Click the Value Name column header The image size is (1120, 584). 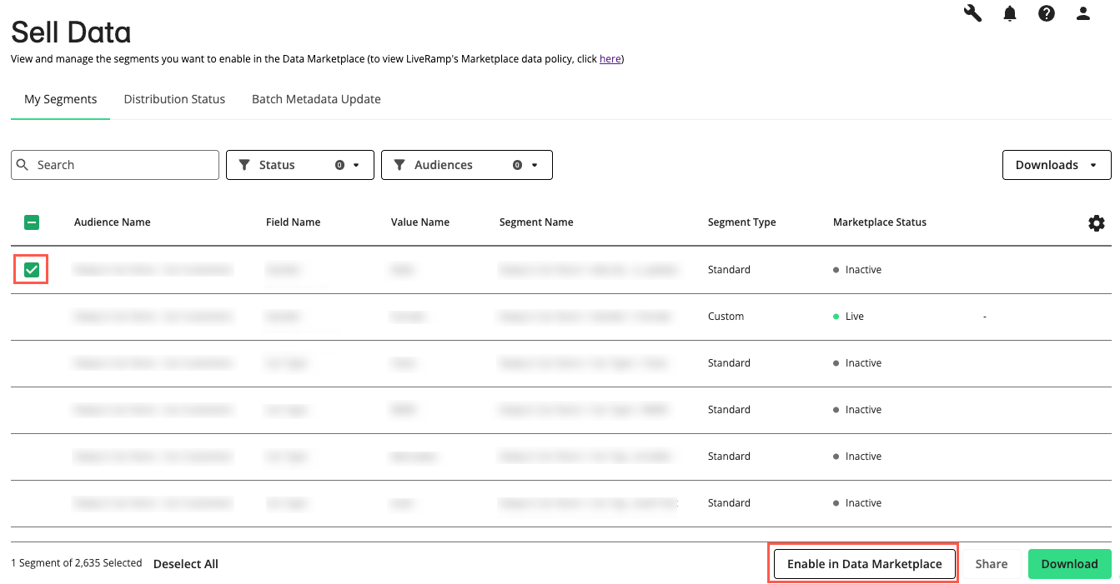[x=420, y=222]
